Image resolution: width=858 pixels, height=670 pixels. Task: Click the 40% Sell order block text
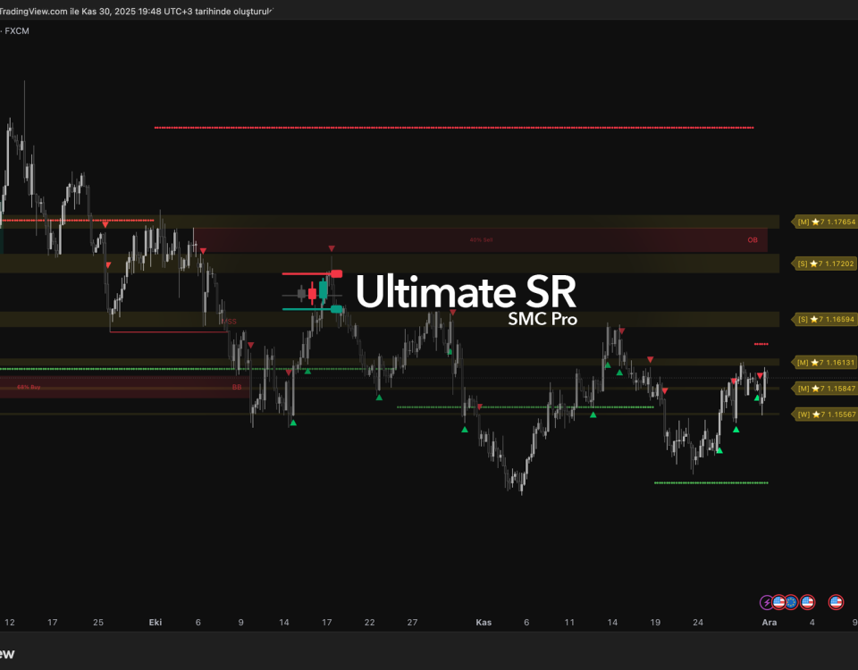[481, 239]
